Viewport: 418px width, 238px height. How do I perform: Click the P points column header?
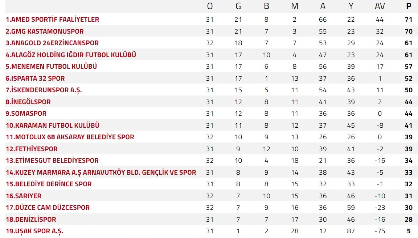409,6
